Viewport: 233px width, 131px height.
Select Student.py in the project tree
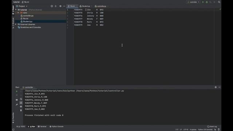(28, 21)
